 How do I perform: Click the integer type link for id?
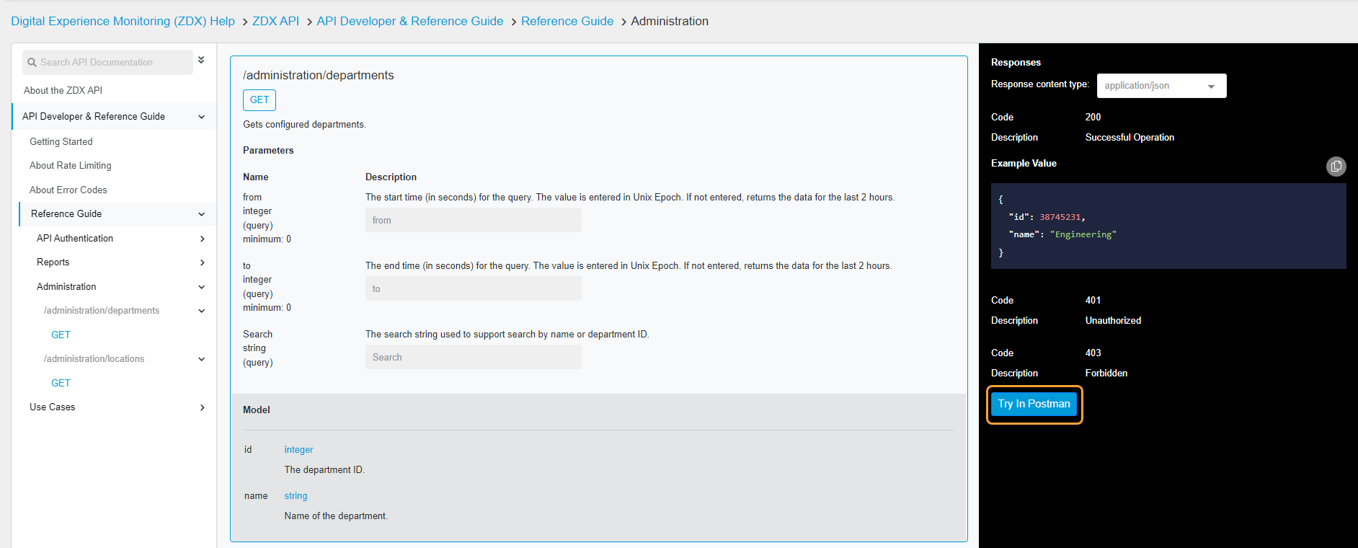(298, 450)
